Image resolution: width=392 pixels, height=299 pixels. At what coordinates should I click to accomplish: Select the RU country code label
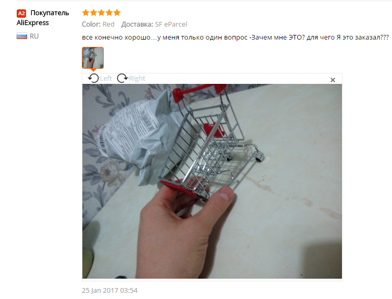tap(34, 36)
